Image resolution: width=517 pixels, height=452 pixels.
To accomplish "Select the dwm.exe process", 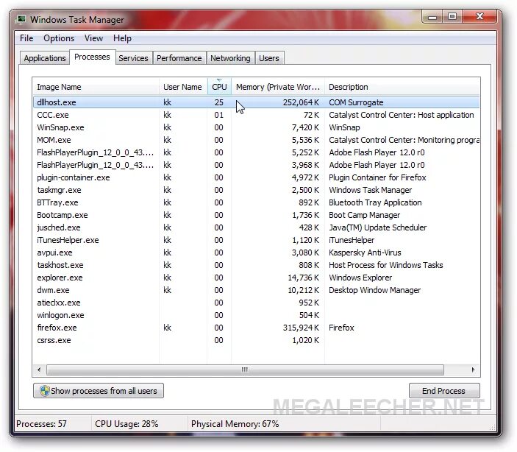I will point(256,291).
